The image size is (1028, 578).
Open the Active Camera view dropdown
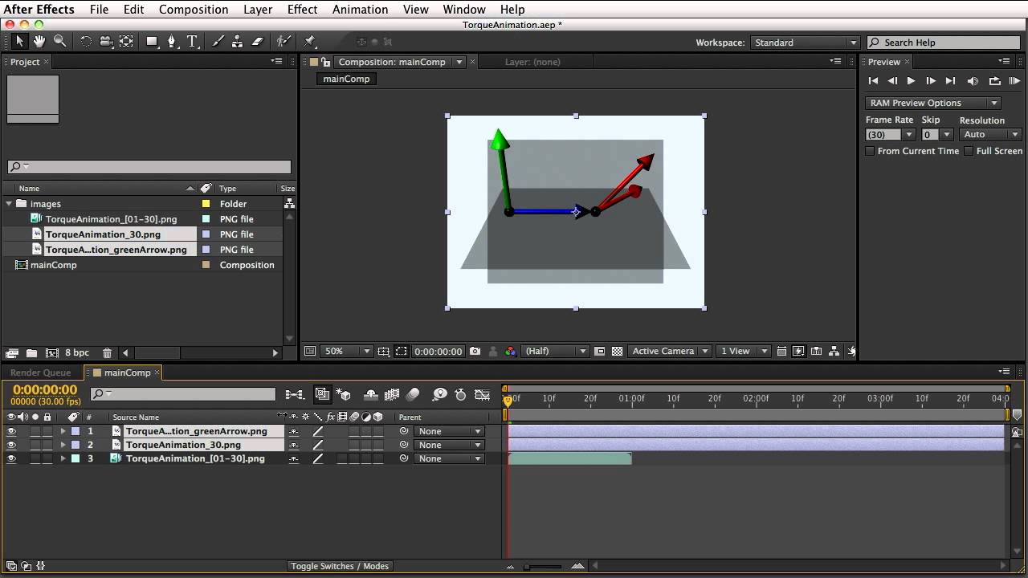point(670,351)
